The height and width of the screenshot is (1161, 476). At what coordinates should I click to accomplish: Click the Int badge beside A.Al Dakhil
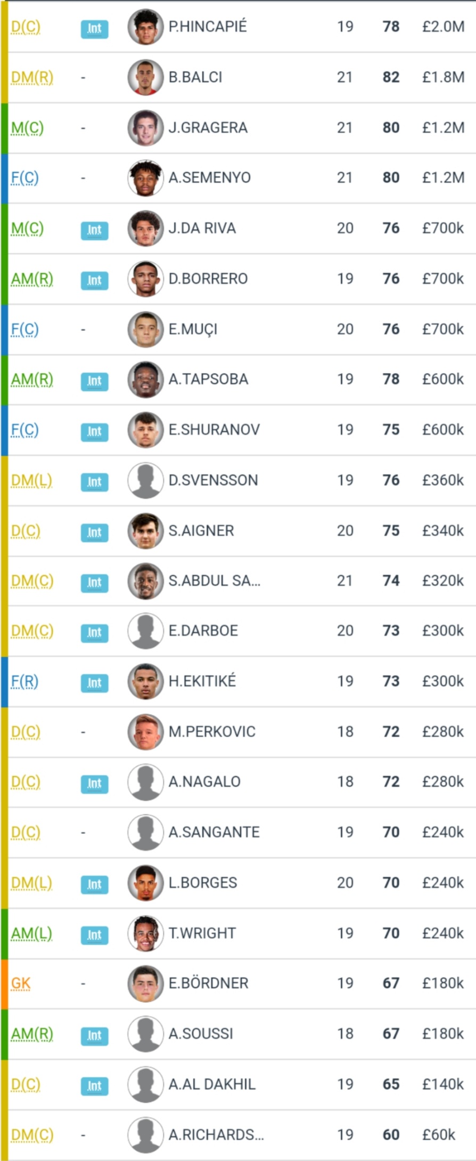pyautogui.click(x=94, y=1085)
